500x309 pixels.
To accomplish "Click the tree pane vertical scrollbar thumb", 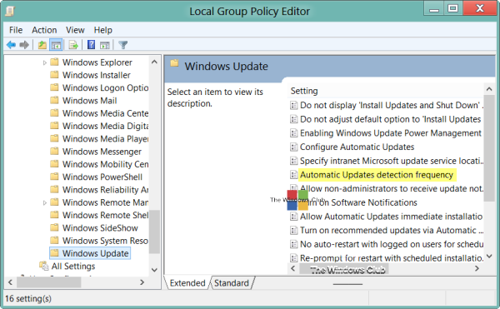I will click(x=154, y=232).
